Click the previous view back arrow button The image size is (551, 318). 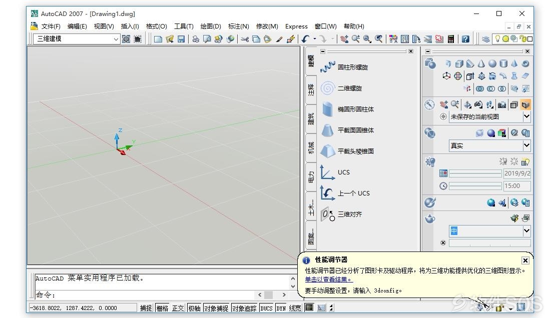tap(443, 116)
